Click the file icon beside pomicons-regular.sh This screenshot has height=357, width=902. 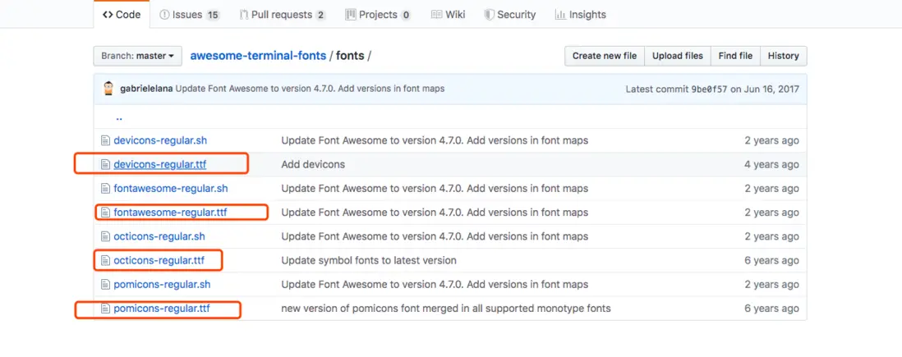[104, 285]
